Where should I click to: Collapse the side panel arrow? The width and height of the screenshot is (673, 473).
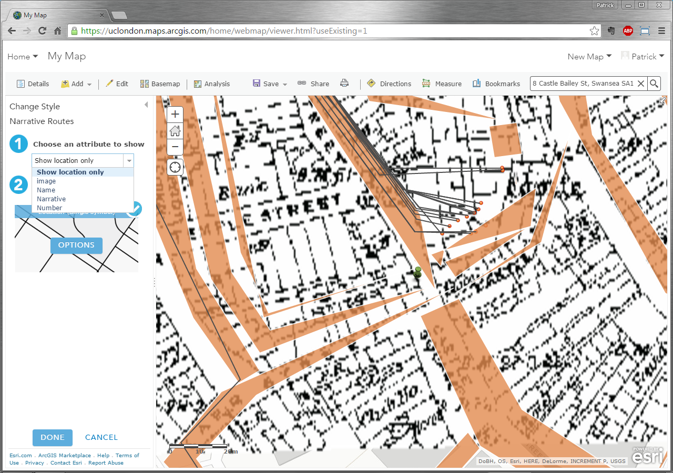(x=146, y=105)
